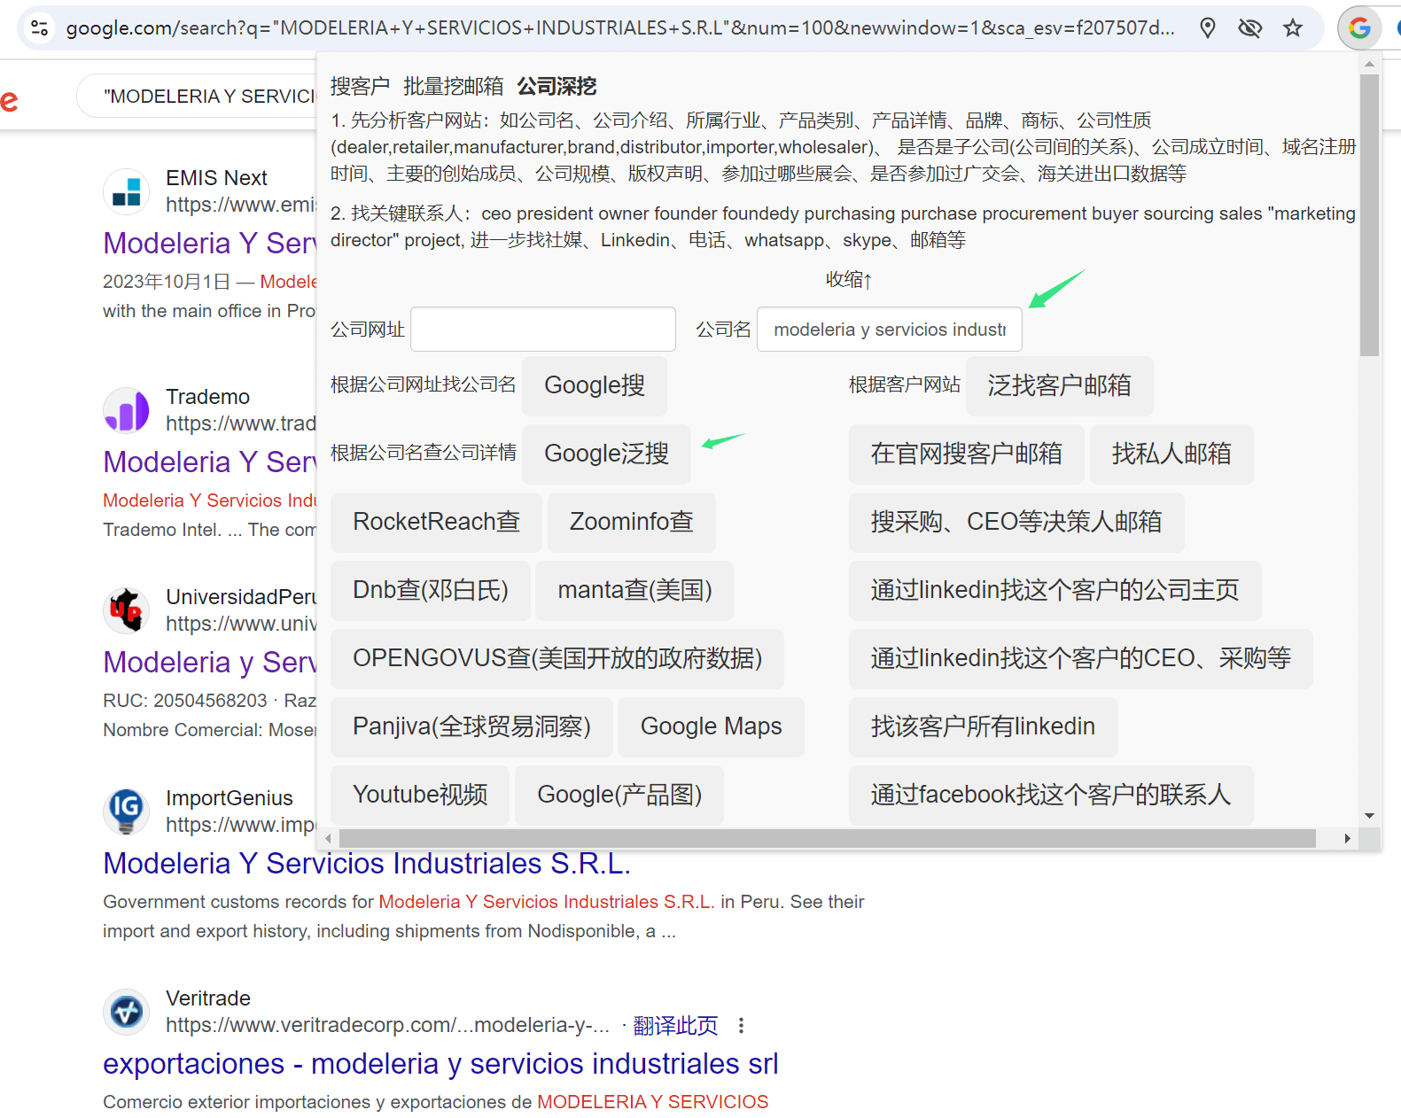Click the EMIS Next favicon
The height and width of the screenshot is (1118, 1401).
[126, 191]
